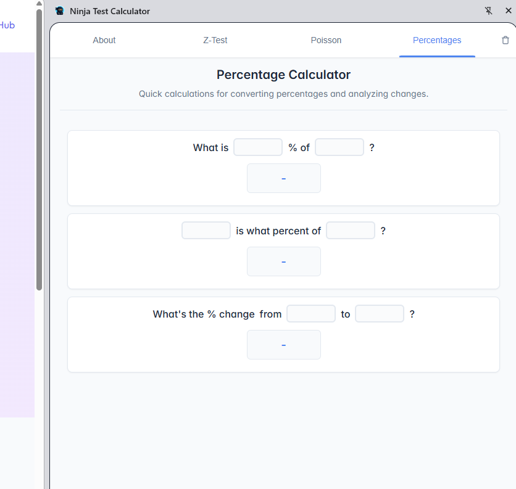This screenshot has width=516, height=489.
Task: Focus the field before "is what percent of"
Action: tap(206, 231)
